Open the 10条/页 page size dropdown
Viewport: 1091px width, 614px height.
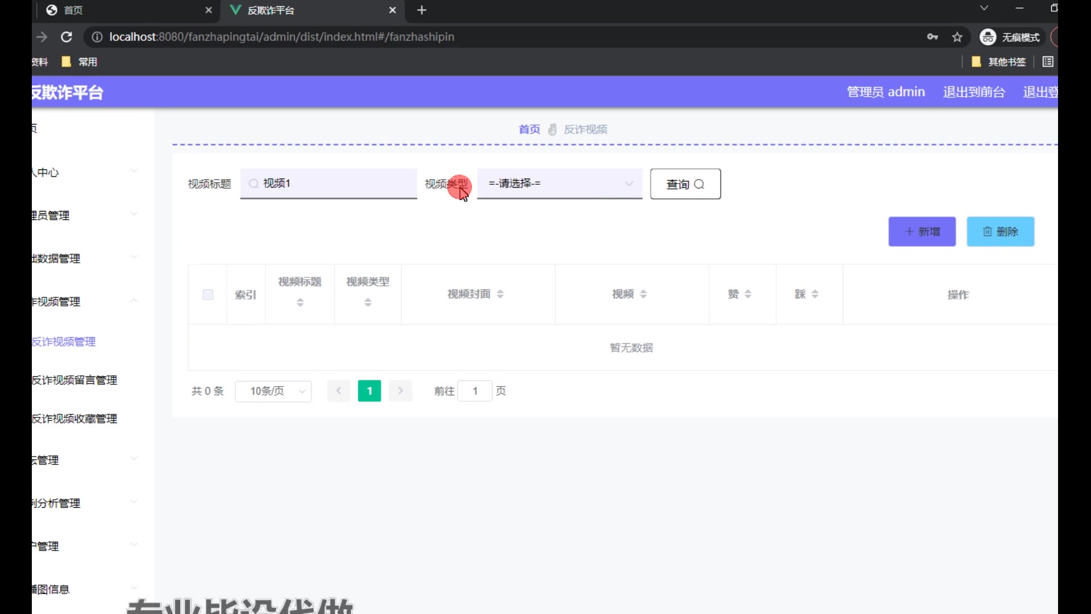(273, 391)
